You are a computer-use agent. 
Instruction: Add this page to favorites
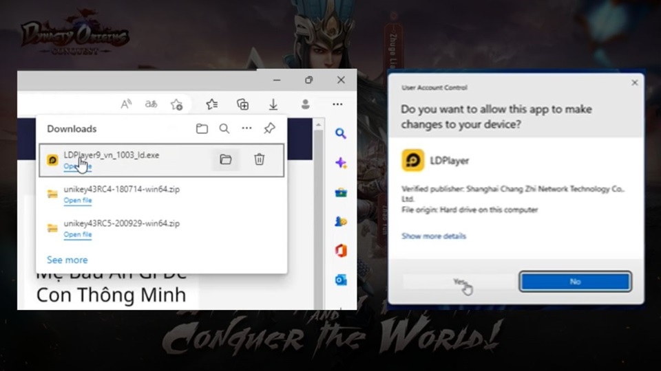pos(177,104)
